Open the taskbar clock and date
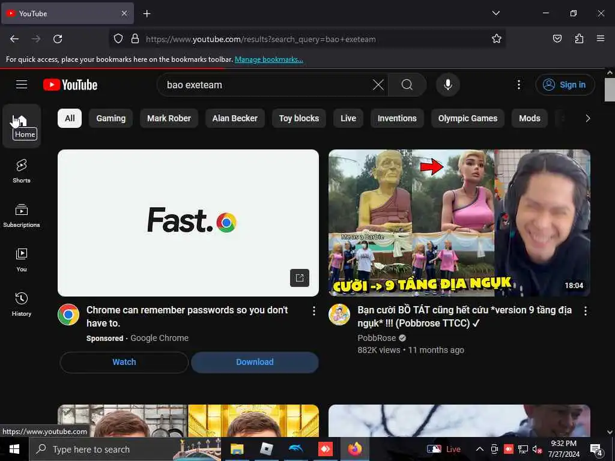615x461 pixels. (563, 449)
